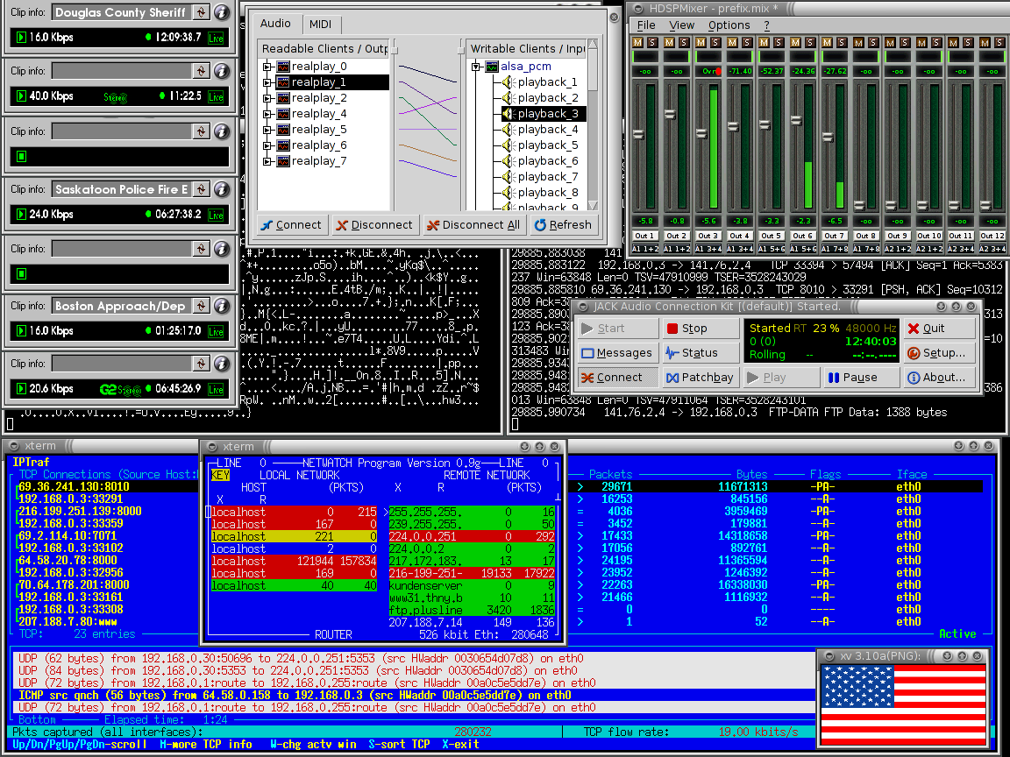This screenshot has height=757, width=1010.
Task: Click realplay_7 client icon
Action: click(x=283, y=161)
